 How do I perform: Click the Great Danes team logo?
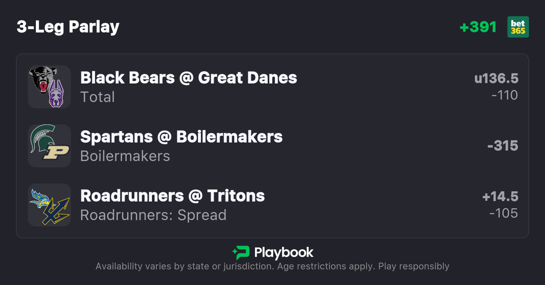[x=56, y=94]
